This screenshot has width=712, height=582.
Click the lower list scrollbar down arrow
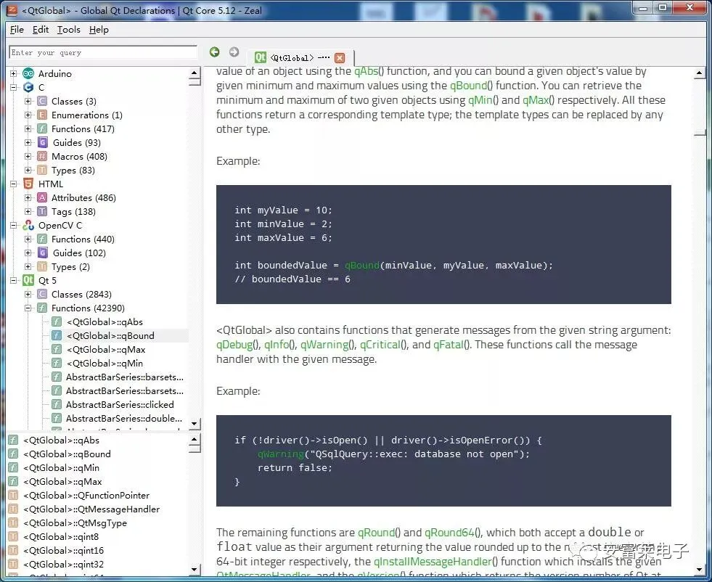coord(195,569)
